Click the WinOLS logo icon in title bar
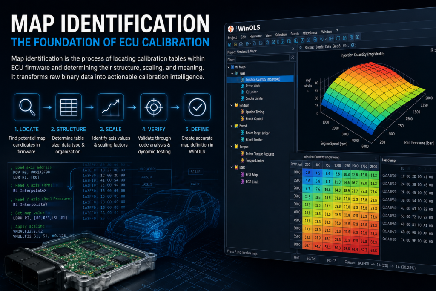 (x=231, y=29)
